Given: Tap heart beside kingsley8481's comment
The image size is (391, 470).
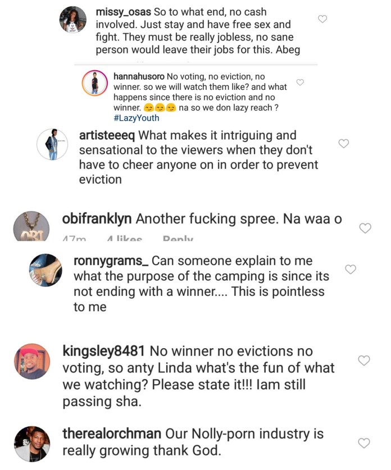Looking at the screenshot, I should [364, 361].
